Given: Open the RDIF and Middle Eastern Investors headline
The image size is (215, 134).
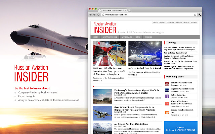Looking at the screenshot, I should 109,71.
